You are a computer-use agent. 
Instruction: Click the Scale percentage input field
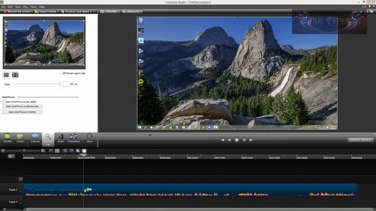click(68, 84)
